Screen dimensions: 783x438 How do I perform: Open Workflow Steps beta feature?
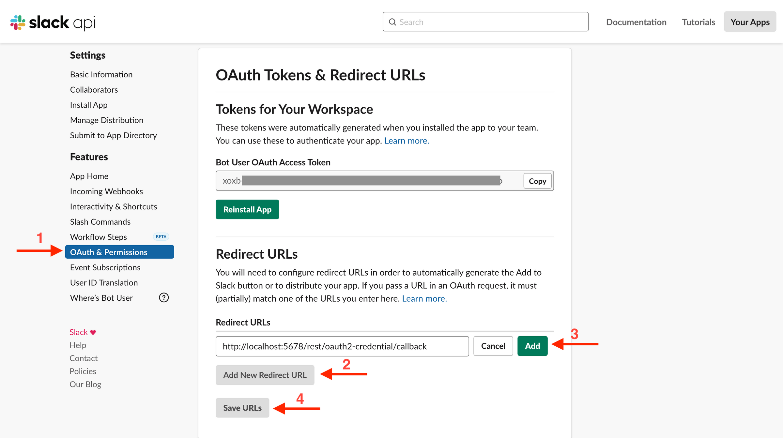pos(98,237)
